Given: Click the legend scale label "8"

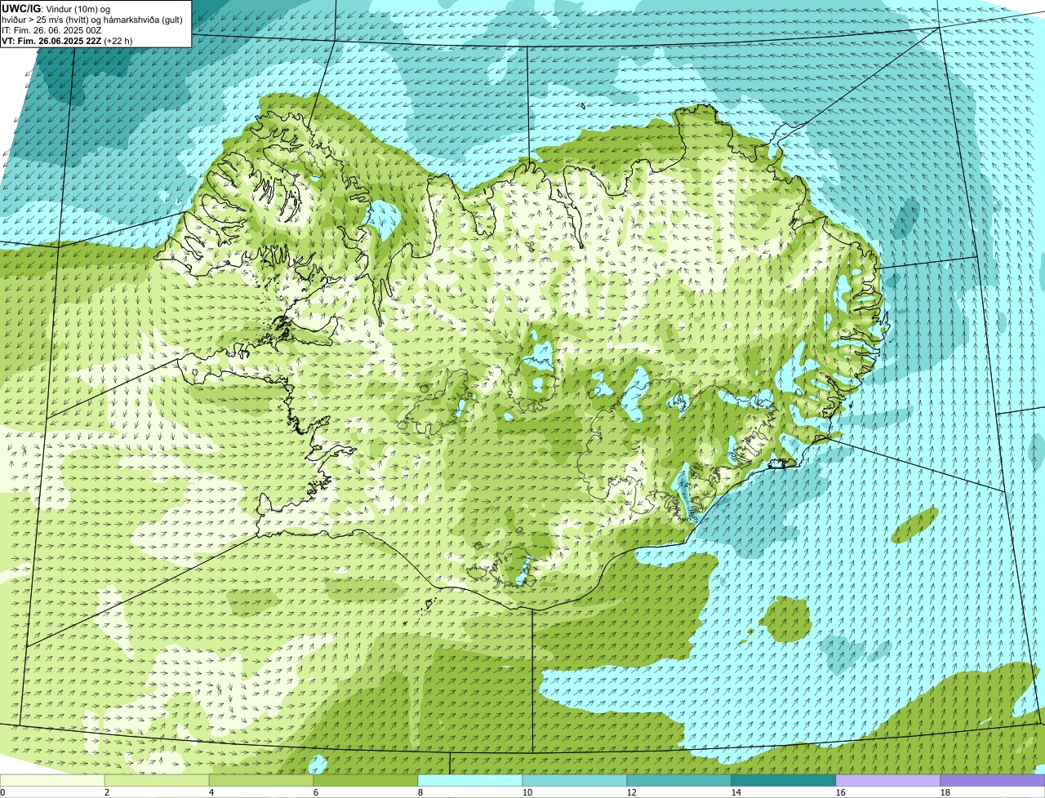Looking at the screenshot, I should click(420, 792).
